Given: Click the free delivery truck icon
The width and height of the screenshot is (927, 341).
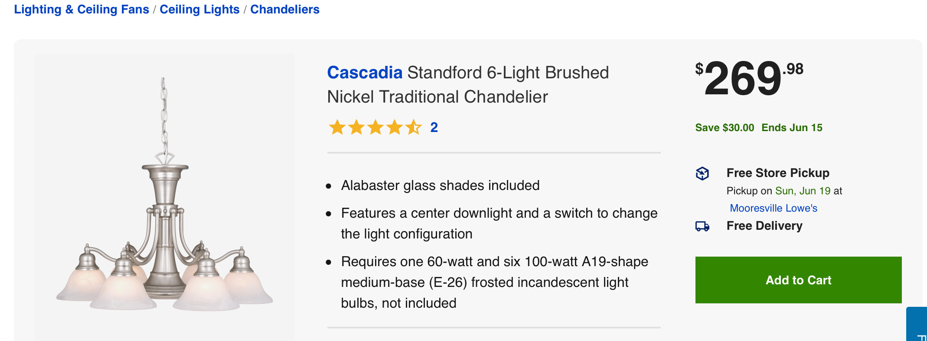Looking at the screenshot, I should 702,226.
